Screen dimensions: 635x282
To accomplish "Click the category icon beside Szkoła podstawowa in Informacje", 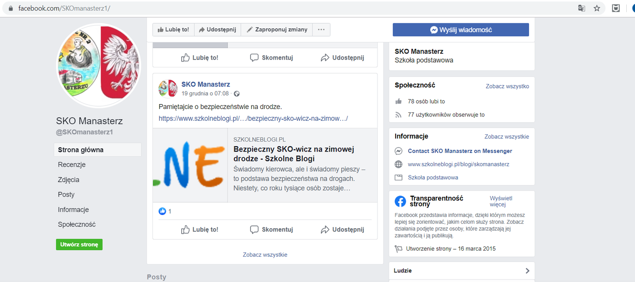I will 399,177.
